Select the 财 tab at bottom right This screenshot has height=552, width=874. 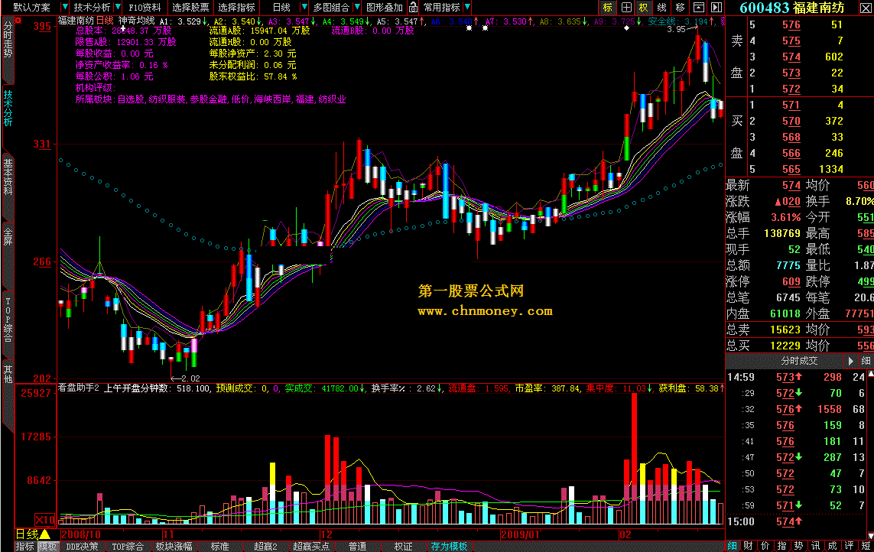click(x=749, y=547)
